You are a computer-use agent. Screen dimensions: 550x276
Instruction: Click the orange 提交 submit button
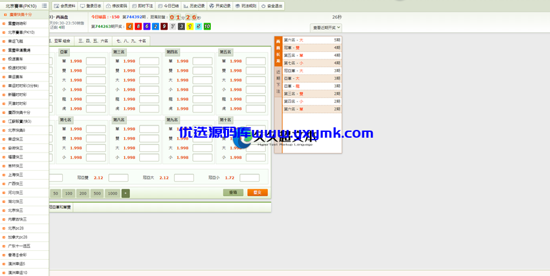coord(258,192)
